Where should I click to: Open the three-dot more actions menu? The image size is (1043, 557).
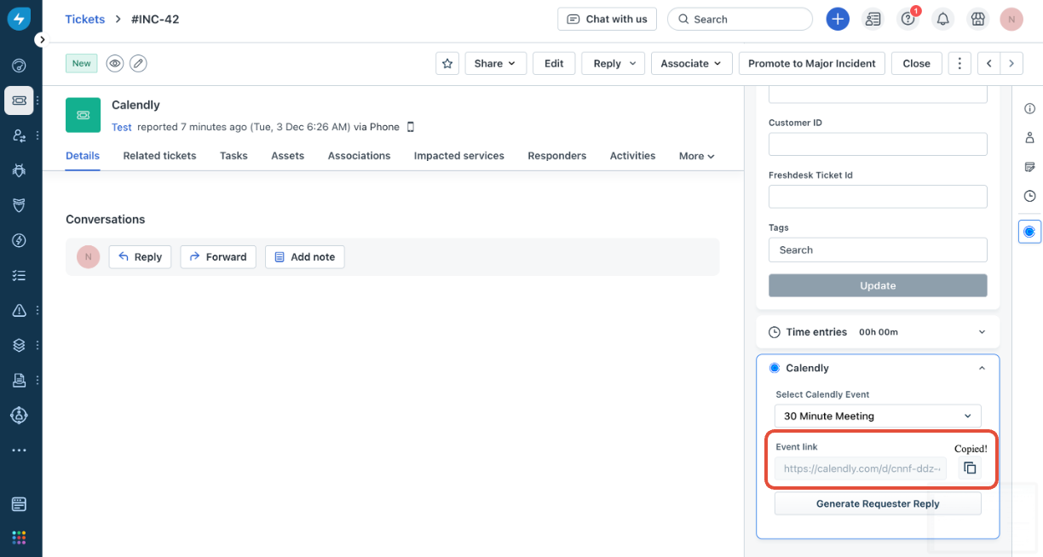point(959,63)
